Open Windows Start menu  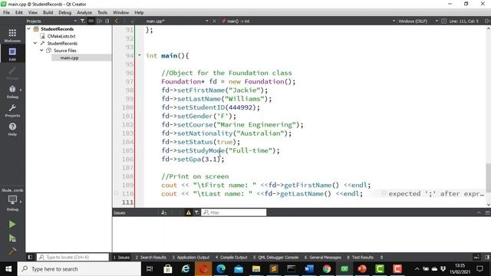(x=8, y=269)
